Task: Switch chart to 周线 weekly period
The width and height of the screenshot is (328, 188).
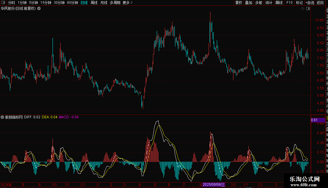Action: click(x=94, y=3)
